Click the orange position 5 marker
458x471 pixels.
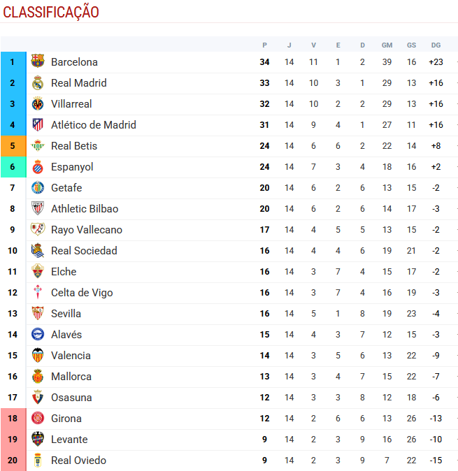(13, 146)
